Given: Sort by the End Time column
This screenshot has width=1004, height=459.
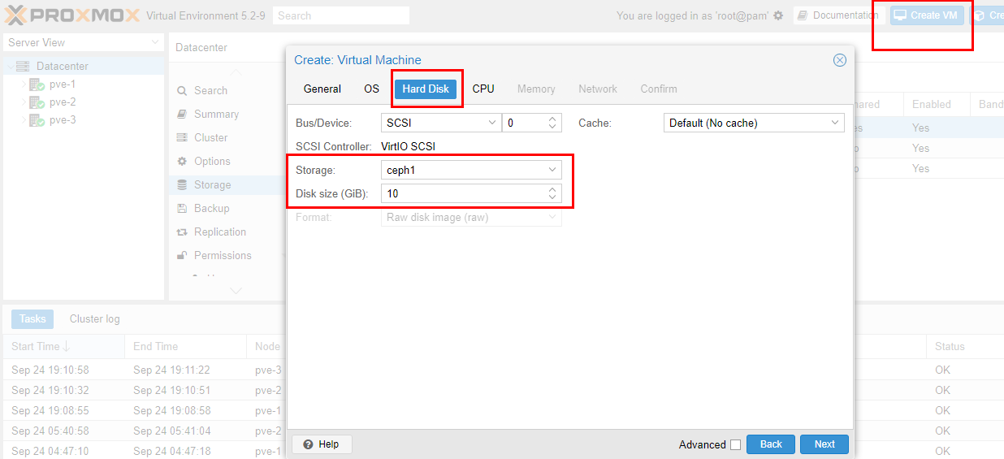Looking at the screenshot, I should coord(186,347).
